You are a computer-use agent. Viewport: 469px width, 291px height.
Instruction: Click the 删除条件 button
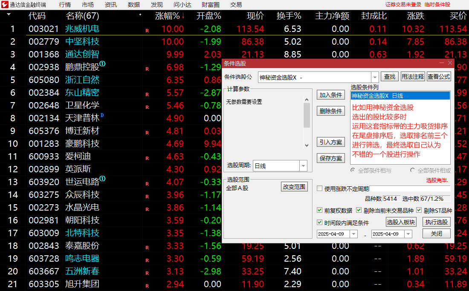coord(330,111)
